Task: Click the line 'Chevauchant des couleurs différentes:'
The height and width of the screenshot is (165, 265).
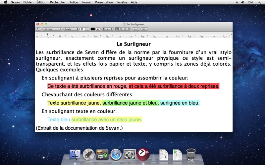Action: (87, 94)
